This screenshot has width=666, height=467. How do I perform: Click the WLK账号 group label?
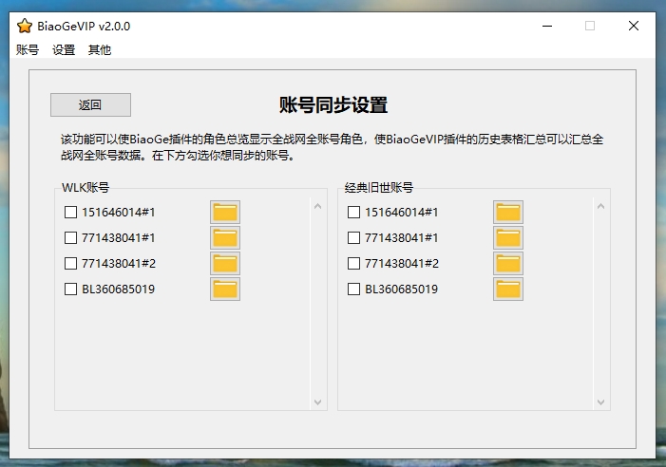click(x=86, y=188)
